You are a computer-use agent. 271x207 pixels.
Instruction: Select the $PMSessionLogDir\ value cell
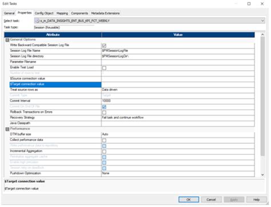coord(178,56)
